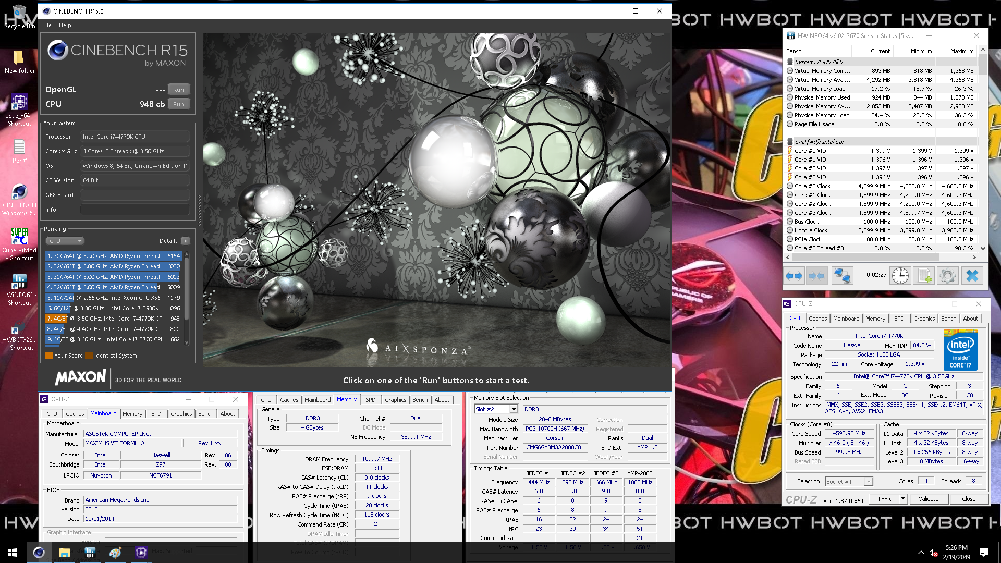Click HWiNFO log file sheet icon

point(925,276)
